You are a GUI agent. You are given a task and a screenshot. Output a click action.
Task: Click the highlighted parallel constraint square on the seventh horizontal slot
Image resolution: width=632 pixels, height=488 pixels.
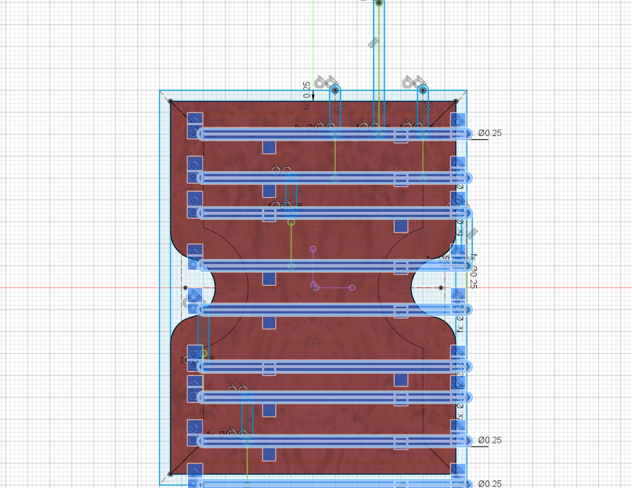(x=400, y=399)
